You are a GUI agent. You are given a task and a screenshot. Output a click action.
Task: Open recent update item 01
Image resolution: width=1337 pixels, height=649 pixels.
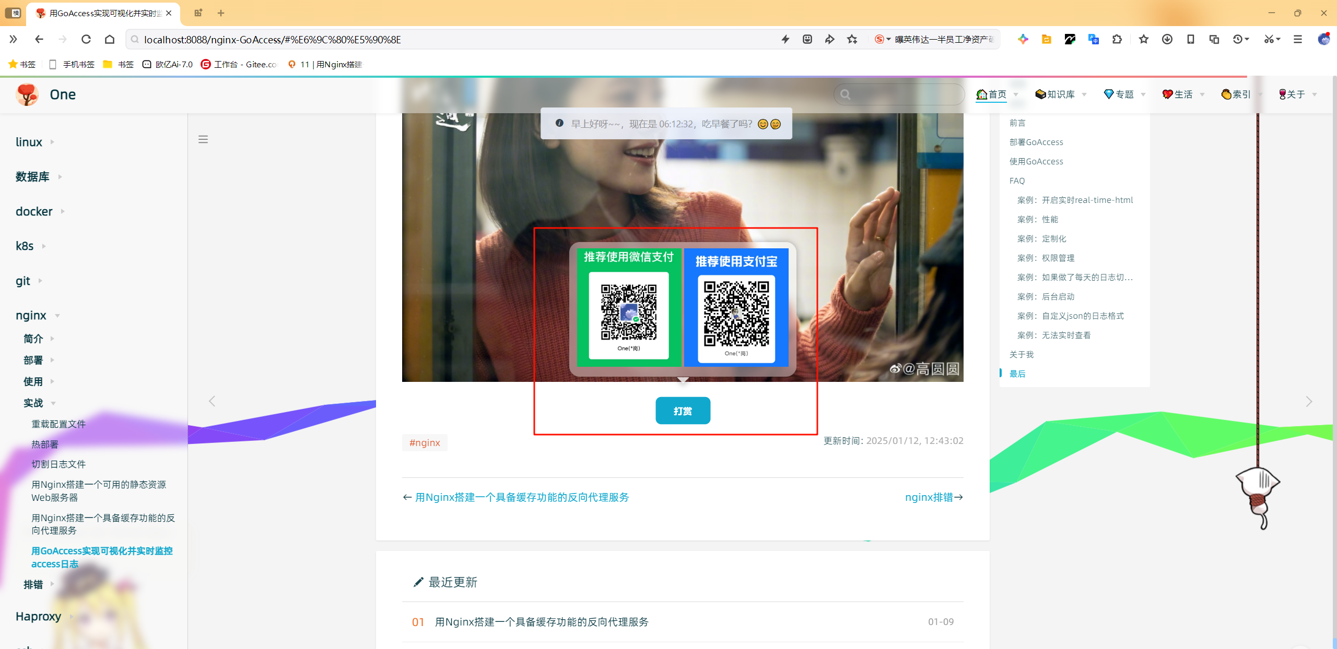(x=542, y=622)
